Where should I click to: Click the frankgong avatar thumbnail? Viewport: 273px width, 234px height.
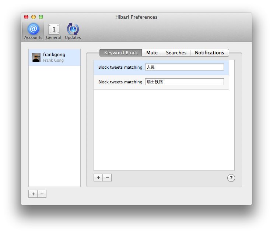point(36,57)
